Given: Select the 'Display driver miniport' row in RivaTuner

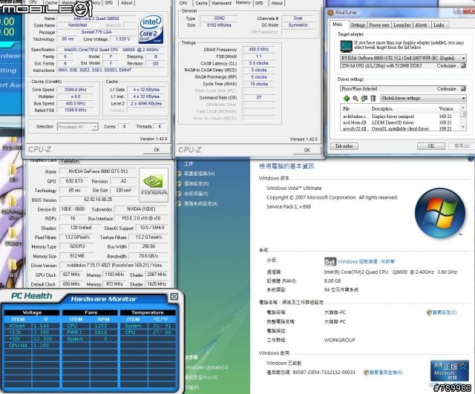Looking at the screenshot, I should coord(400,116).
